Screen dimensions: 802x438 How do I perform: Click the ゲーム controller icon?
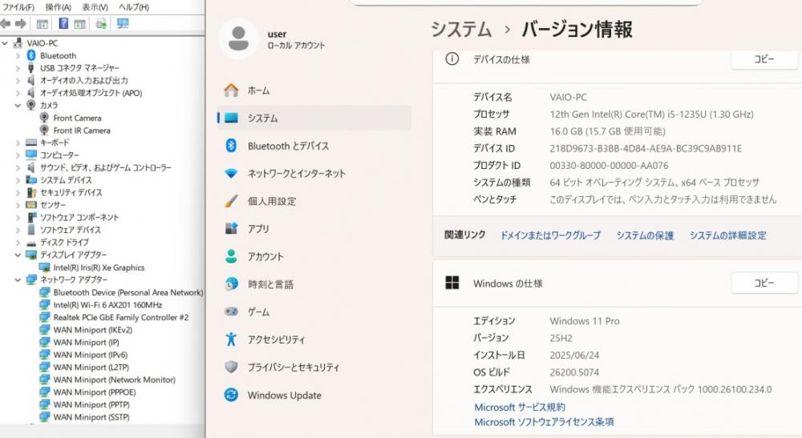coord(231,311)
